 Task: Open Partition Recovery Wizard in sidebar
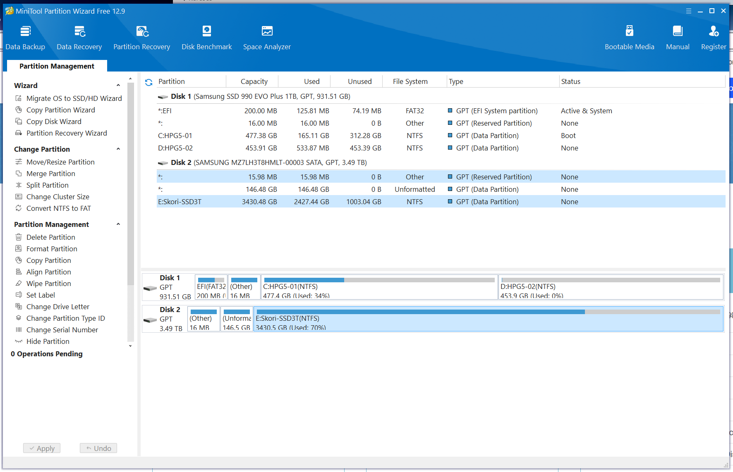[x=67, y=133]
